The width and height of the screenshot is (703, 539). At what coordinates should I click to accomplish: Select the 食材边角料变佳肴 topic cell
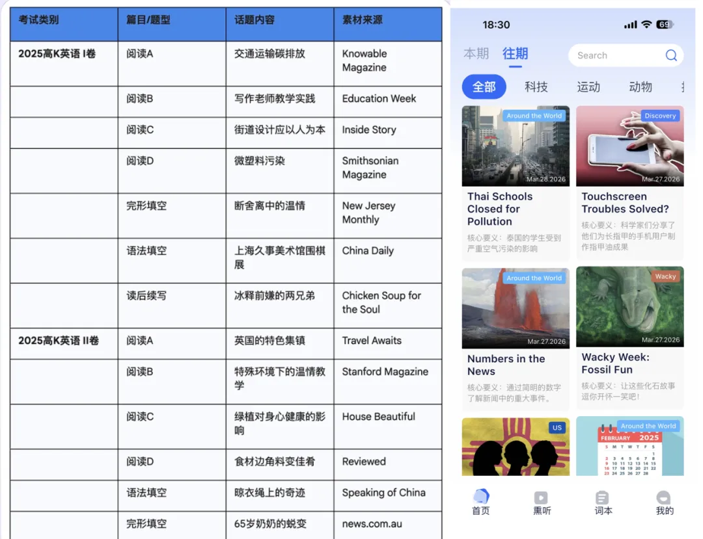tap(280, 465)
